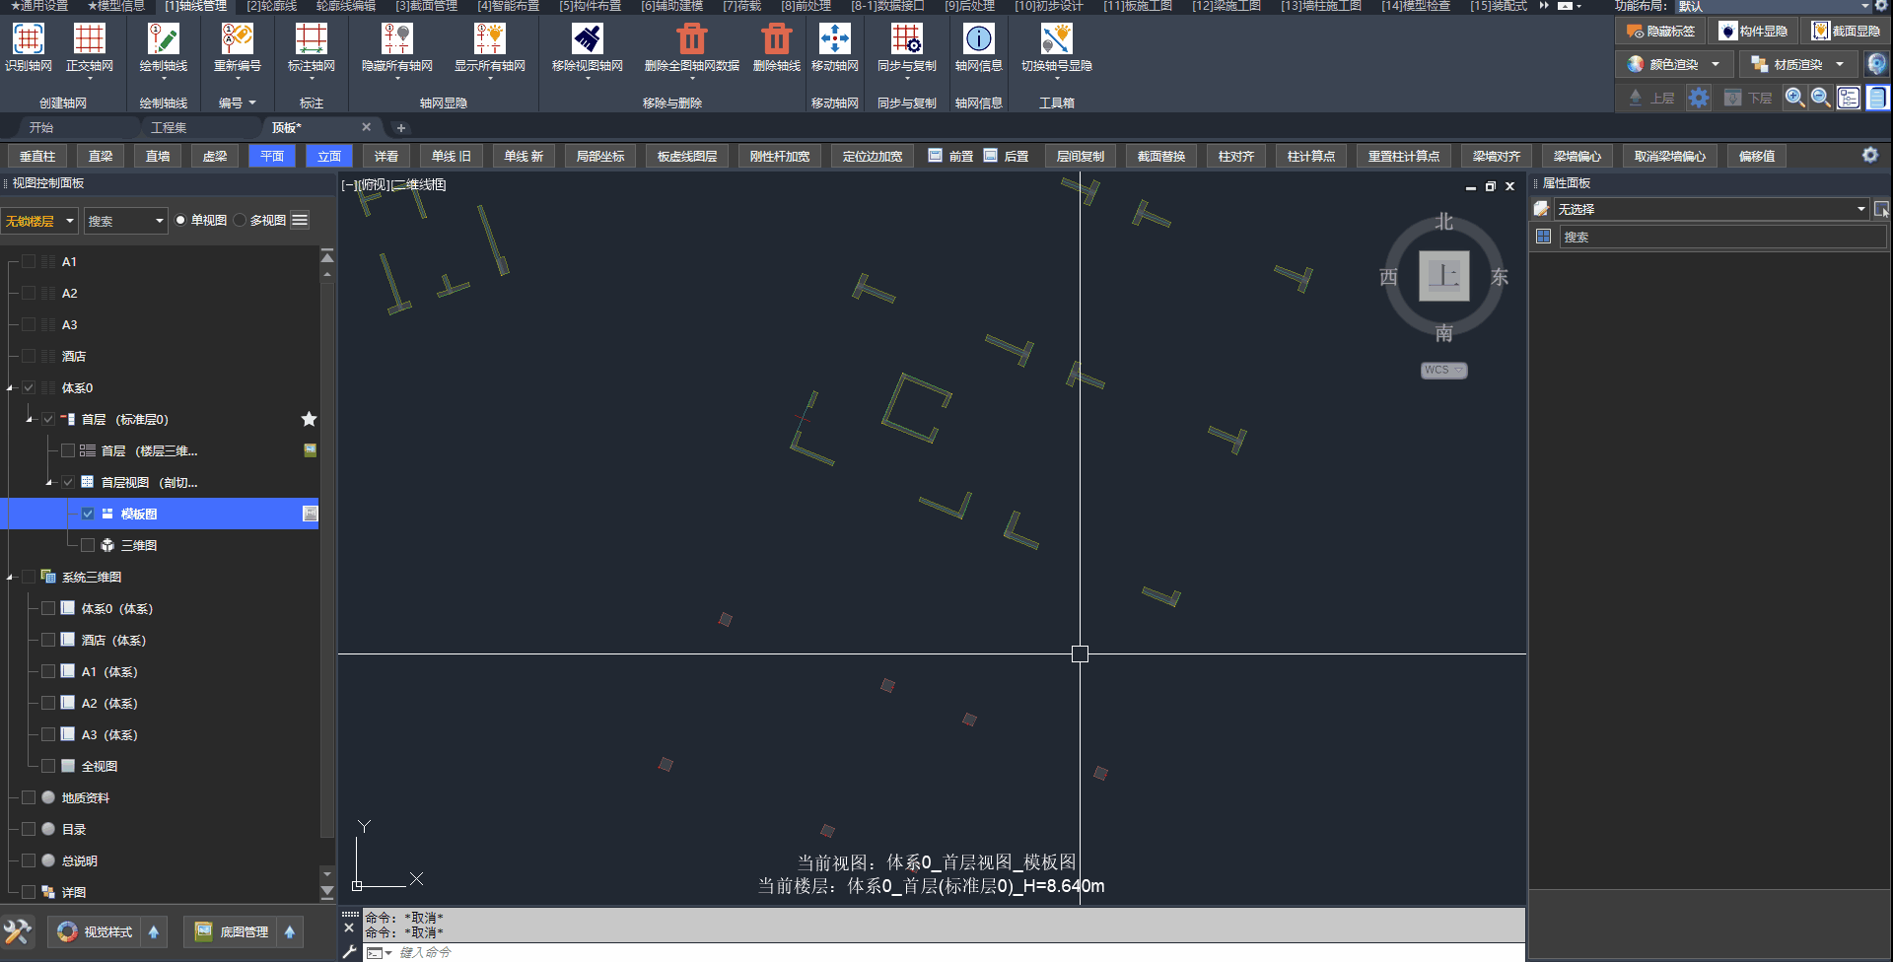Click the 识别轴网 icon in ribbon
The height and width of the screenshot is (962, 1893).
[x=28, y=39]
